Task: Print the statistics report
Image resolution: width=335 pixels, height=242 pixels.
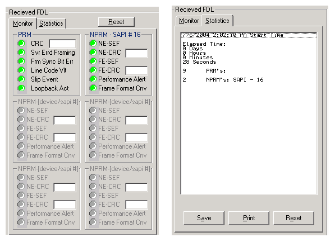Action: coord(249,218)
